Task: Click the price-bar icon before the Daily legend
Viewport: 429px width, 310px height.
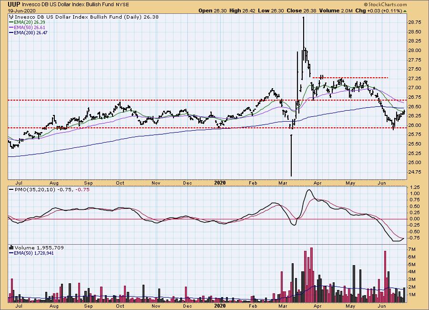Action: 11,17
